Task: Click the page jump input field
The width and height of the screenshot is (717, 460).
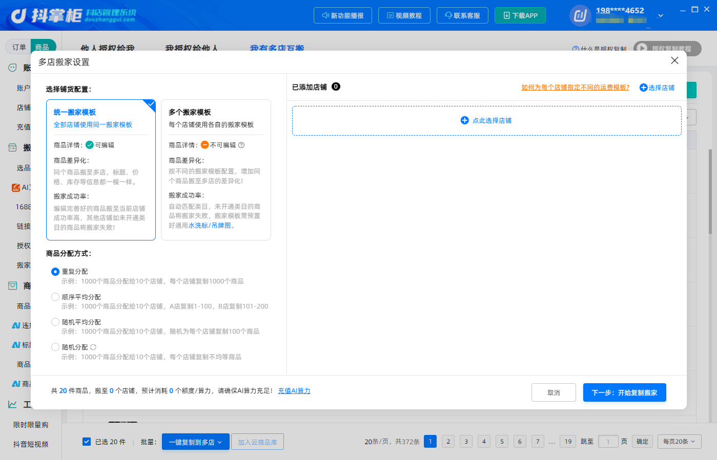Action: [x=608, y=442]
